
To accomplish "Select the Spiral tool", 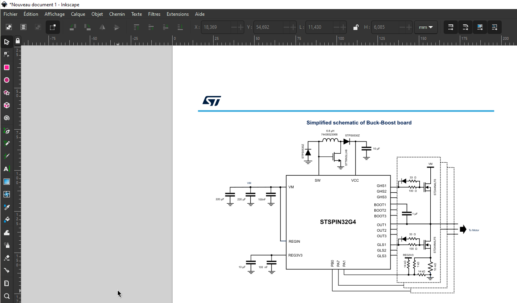I will [x=7, y=118].
